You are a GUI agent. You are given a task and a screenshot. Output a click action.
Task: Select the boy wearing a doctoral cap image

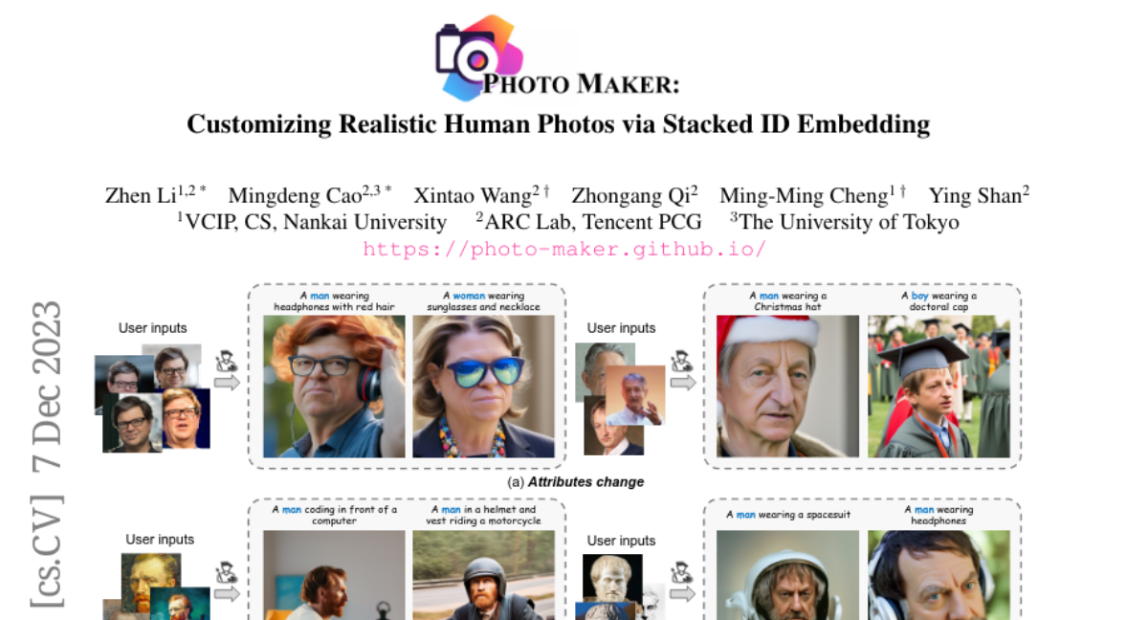click(938, 387)
